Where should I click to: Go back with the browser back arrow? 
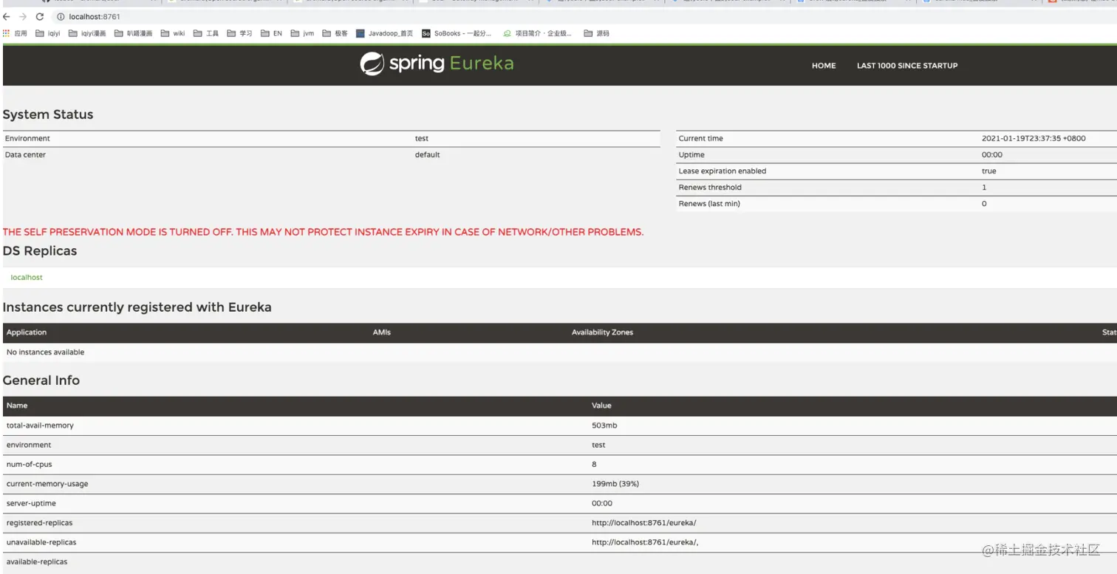[7, 16]
